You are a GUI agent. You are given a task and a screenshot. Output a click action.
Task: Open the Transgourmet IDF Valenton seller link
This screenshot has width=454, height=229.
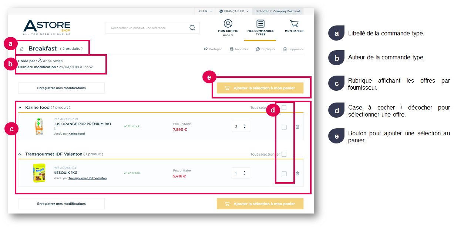tap(88, 178)
